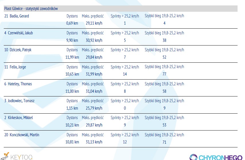
Task: Select Jodłowiec, Tomasz entry
Action: [x=22, y=101]
